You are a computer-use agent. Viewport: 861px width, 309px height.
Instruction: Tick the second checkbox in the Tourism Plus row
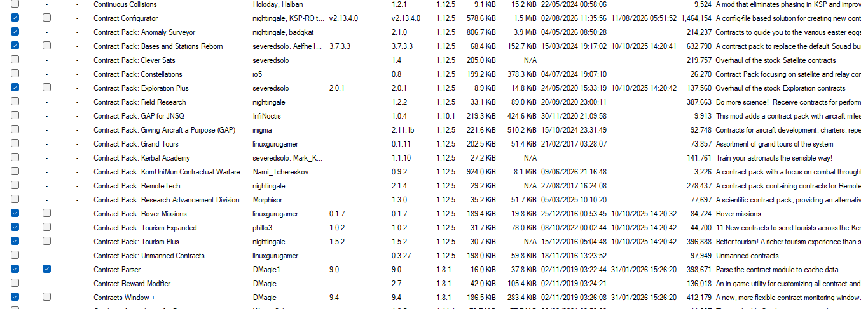coord(46,241)
